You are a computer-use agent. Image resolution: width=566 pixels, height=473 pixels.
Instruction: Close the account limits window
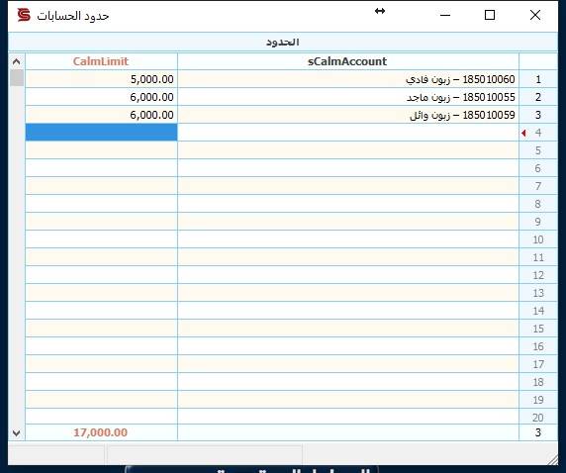(x=535, y=15)
